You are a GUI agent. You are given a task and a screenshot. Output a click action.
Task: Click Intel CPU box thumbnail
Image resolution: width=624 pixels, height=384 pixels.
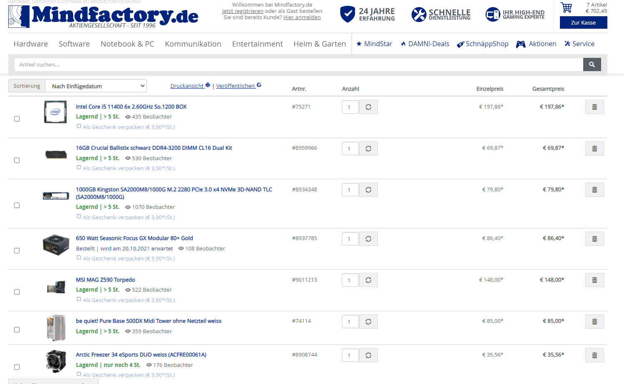[55, 112]
